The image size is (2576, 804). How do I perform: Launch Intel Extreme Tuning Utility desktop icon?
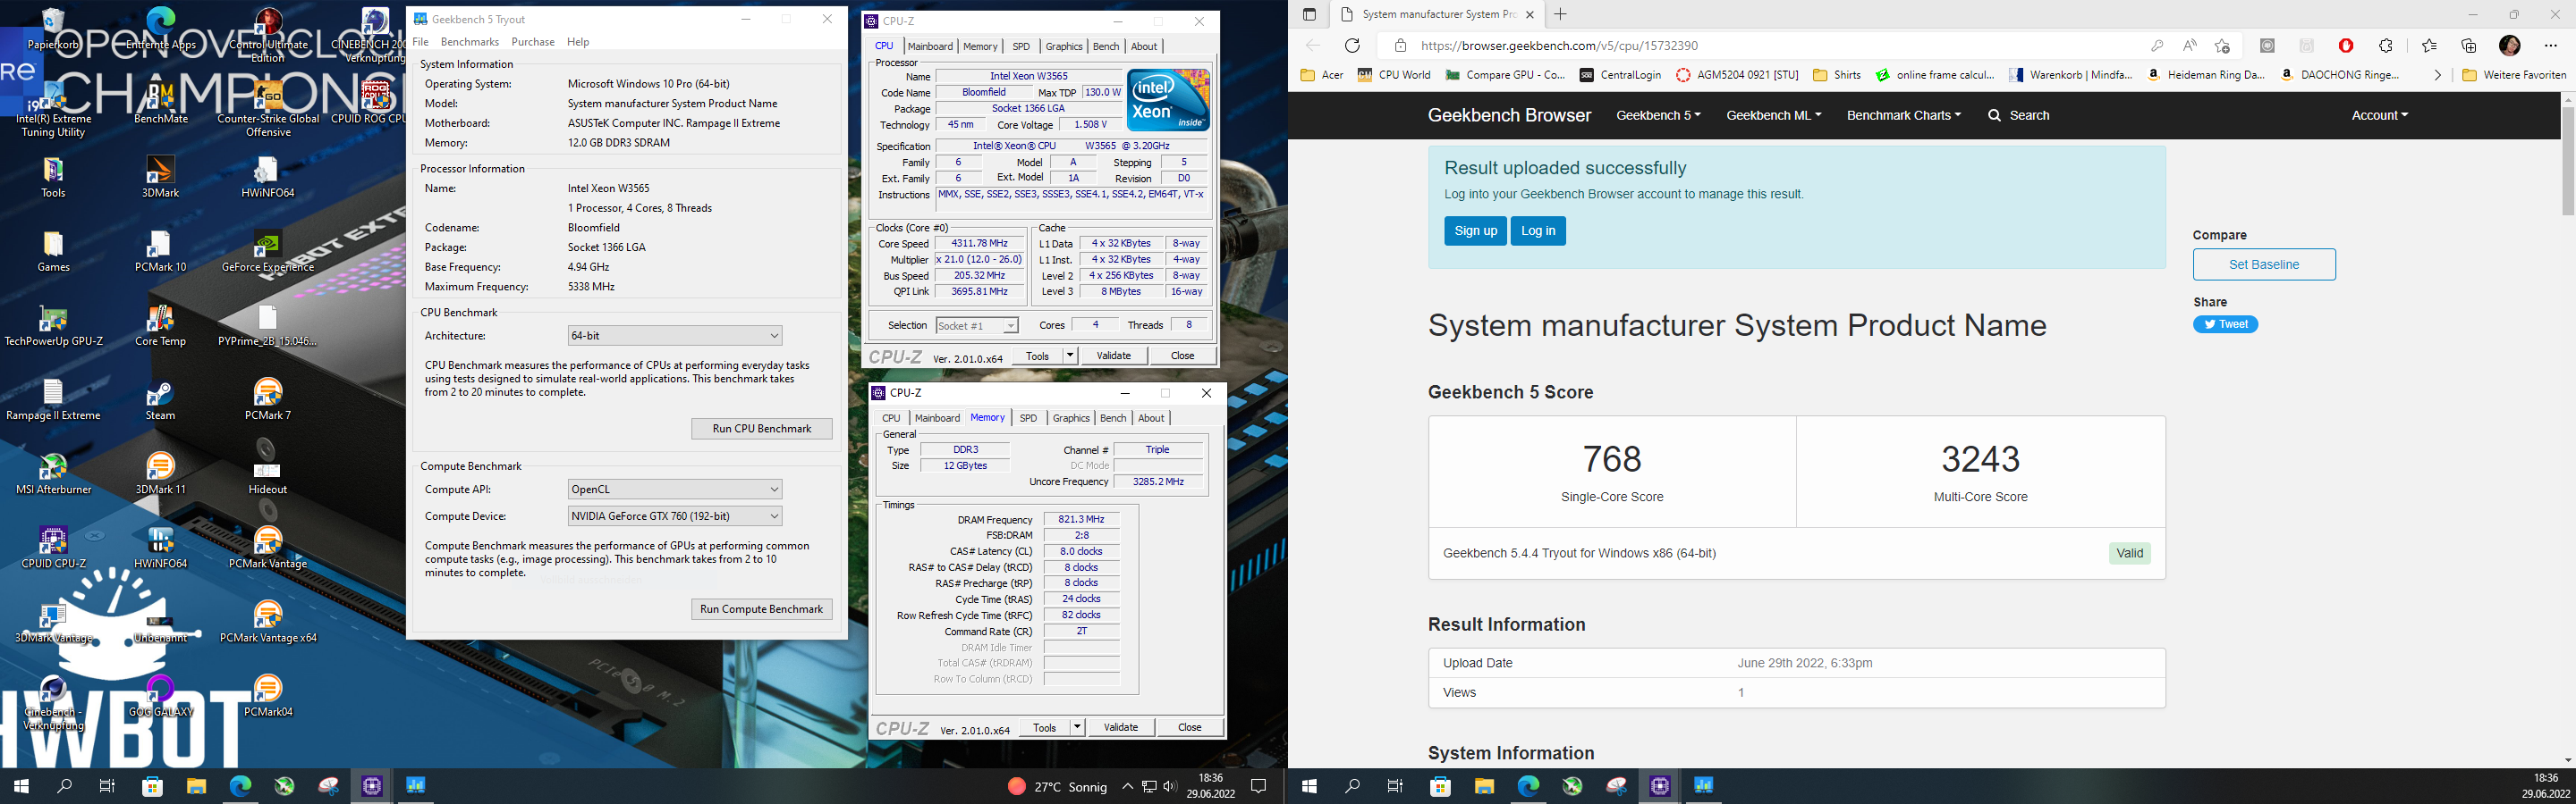(53, 110)
